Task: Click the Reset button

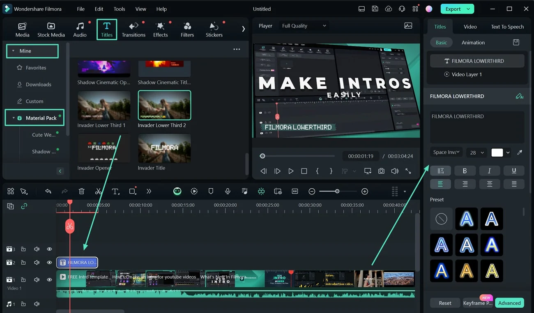Action: 445,303
